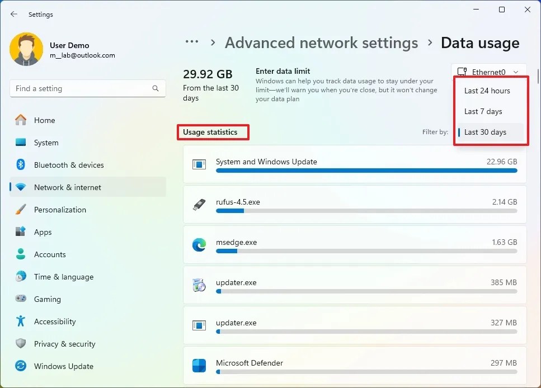Click the breadcrumb Advanced network settings
The width and height of the screenshot is (541, 388).
tap(321, 42)
